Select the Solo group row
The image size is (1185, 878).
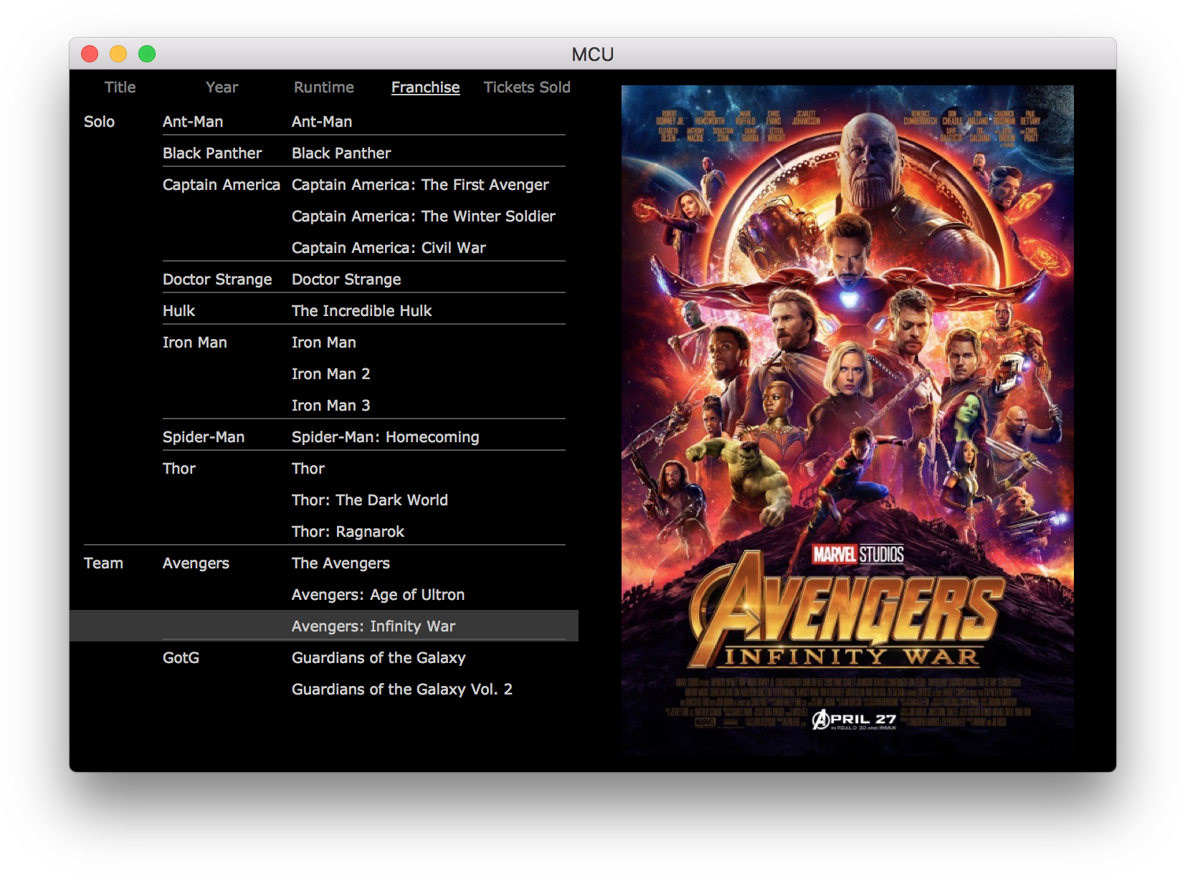pyautogui.click(x=100, y=121)
